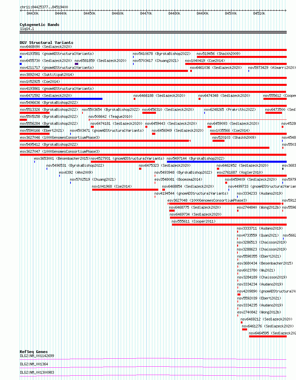Click variant nsv5496636 (ByrskaBishop2022)

coord(49,103)
